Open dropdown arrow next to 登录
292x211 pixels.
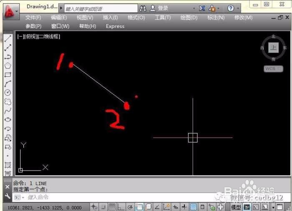[194, 8]
